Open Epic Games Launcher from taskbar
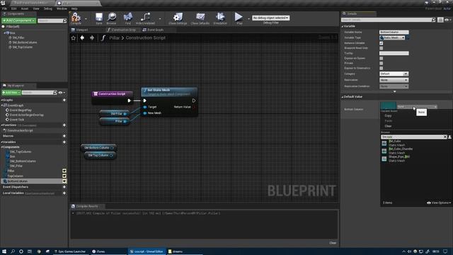Screen dimensions: 453x255 (71, 251)
